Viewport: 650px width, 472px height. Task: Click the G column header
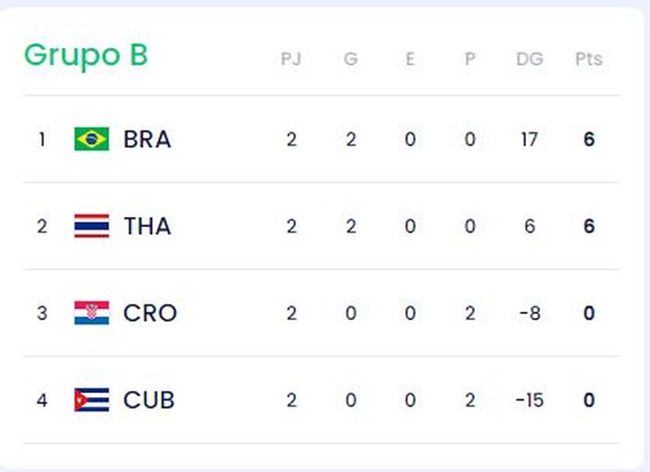point(350,59)
